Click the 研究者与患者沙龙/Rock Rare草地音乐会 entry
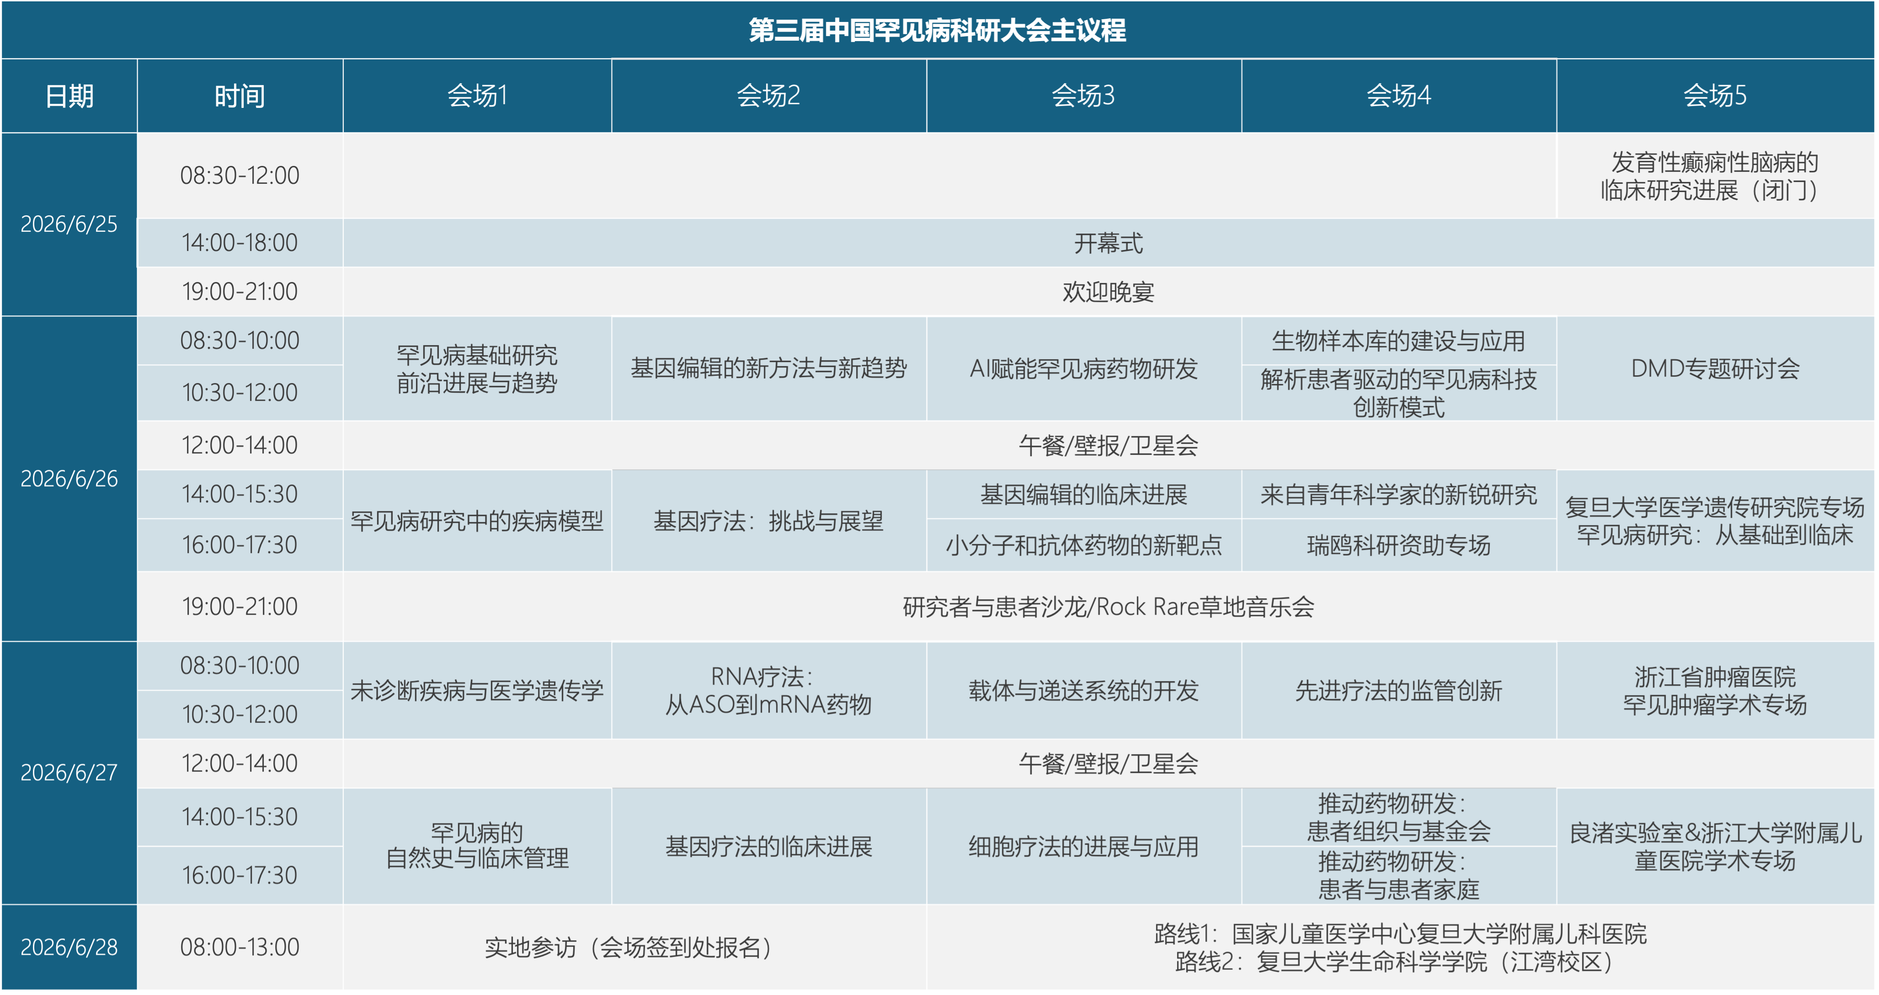 click(x=1109, y=606)
